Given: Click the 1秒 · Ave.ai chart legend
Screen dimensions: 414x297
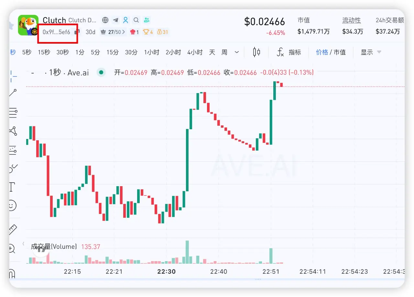Looking at the screenshot, I should point(69,72).
